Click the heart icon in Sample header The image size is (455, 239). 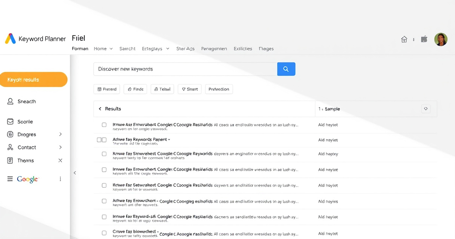425,109
